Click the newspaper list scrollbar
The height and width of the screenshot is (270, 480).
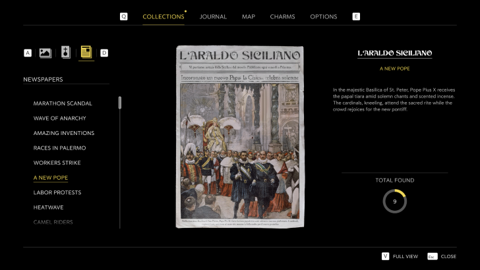pyautogui.click(x=120, y=103)
